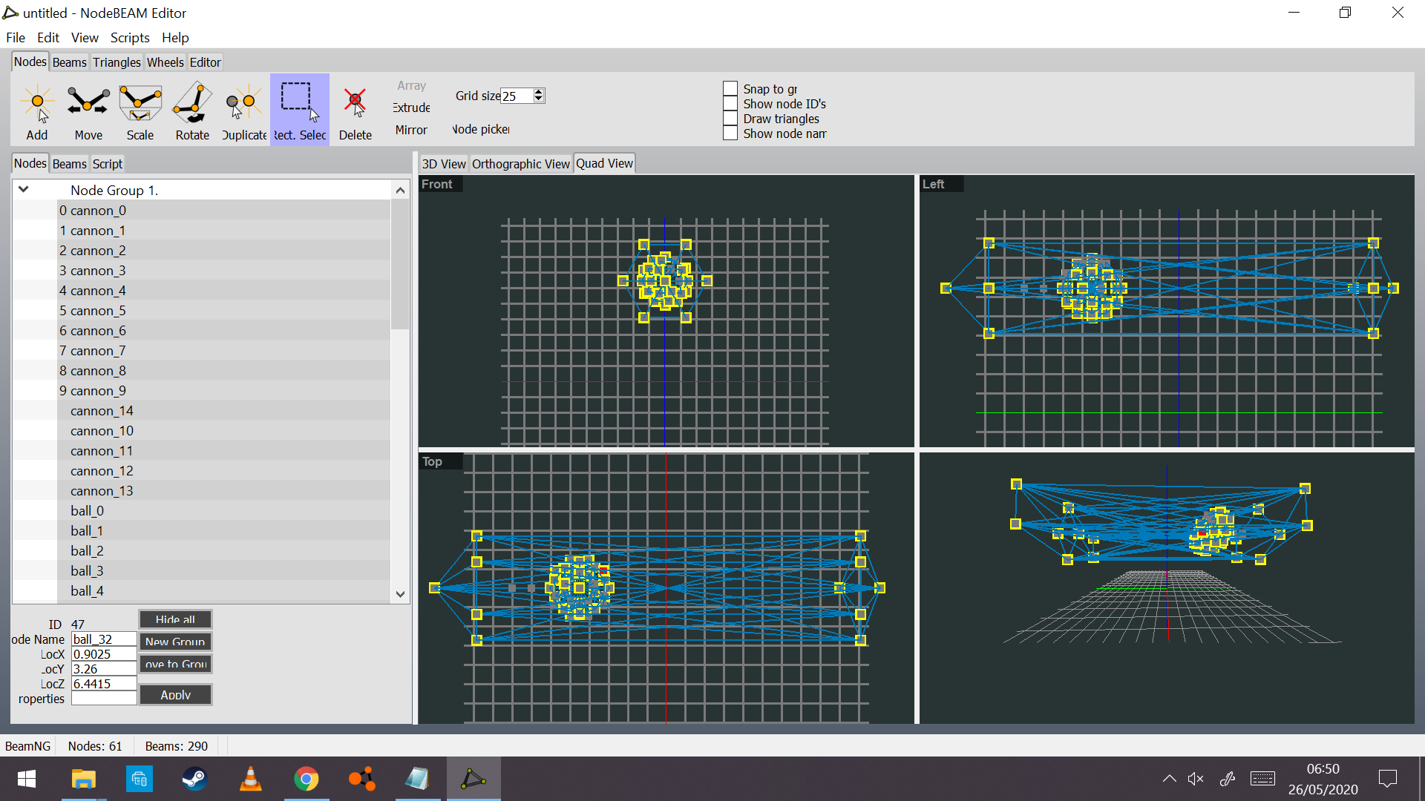Enable Snap to grid checkbox
1425x801 pixels.
(x=730, y=89)
